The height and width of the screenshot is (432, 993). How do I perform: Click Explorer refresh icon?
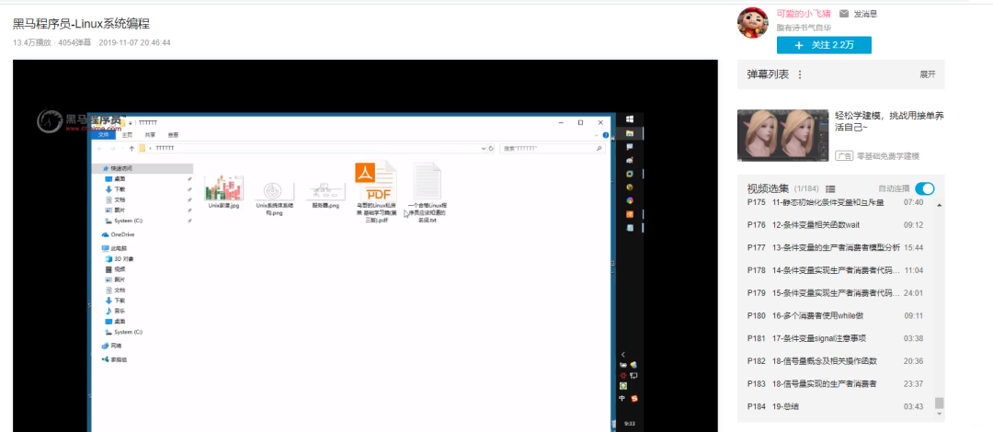click(491, 148)
